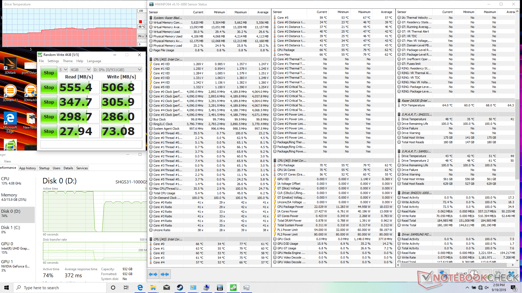This screenshot has height=293, width=522.
Task: Click HWiNFO network monitors icon in toolbar
Action: 444,274
